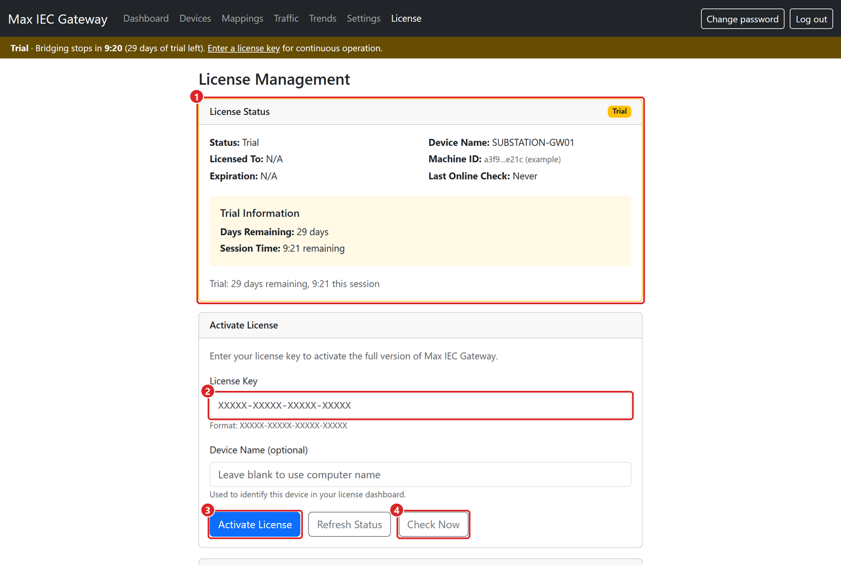View the Trends page
Viewport: 841px width, 565px height.
[323, 18]
